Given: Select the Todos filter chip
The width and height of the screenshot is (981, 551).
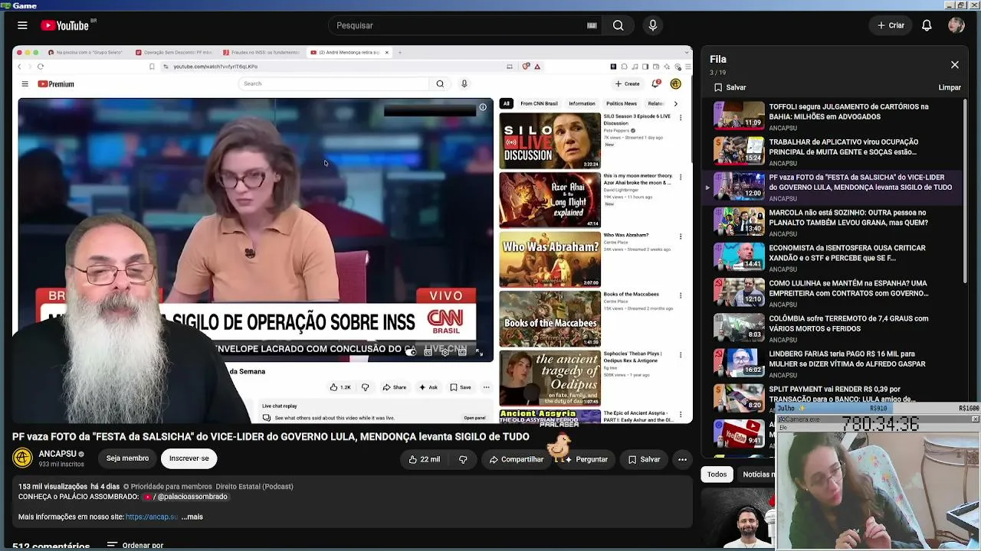Looking at the screenshot, I should point(717,474).
